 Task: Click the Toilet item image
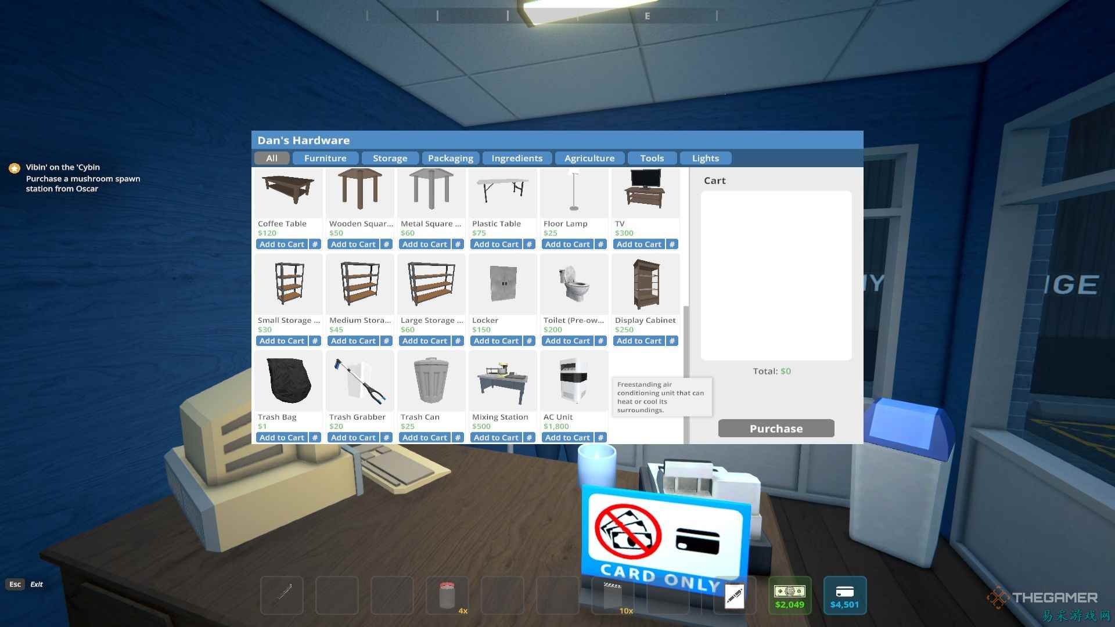[x=574, y=284]
